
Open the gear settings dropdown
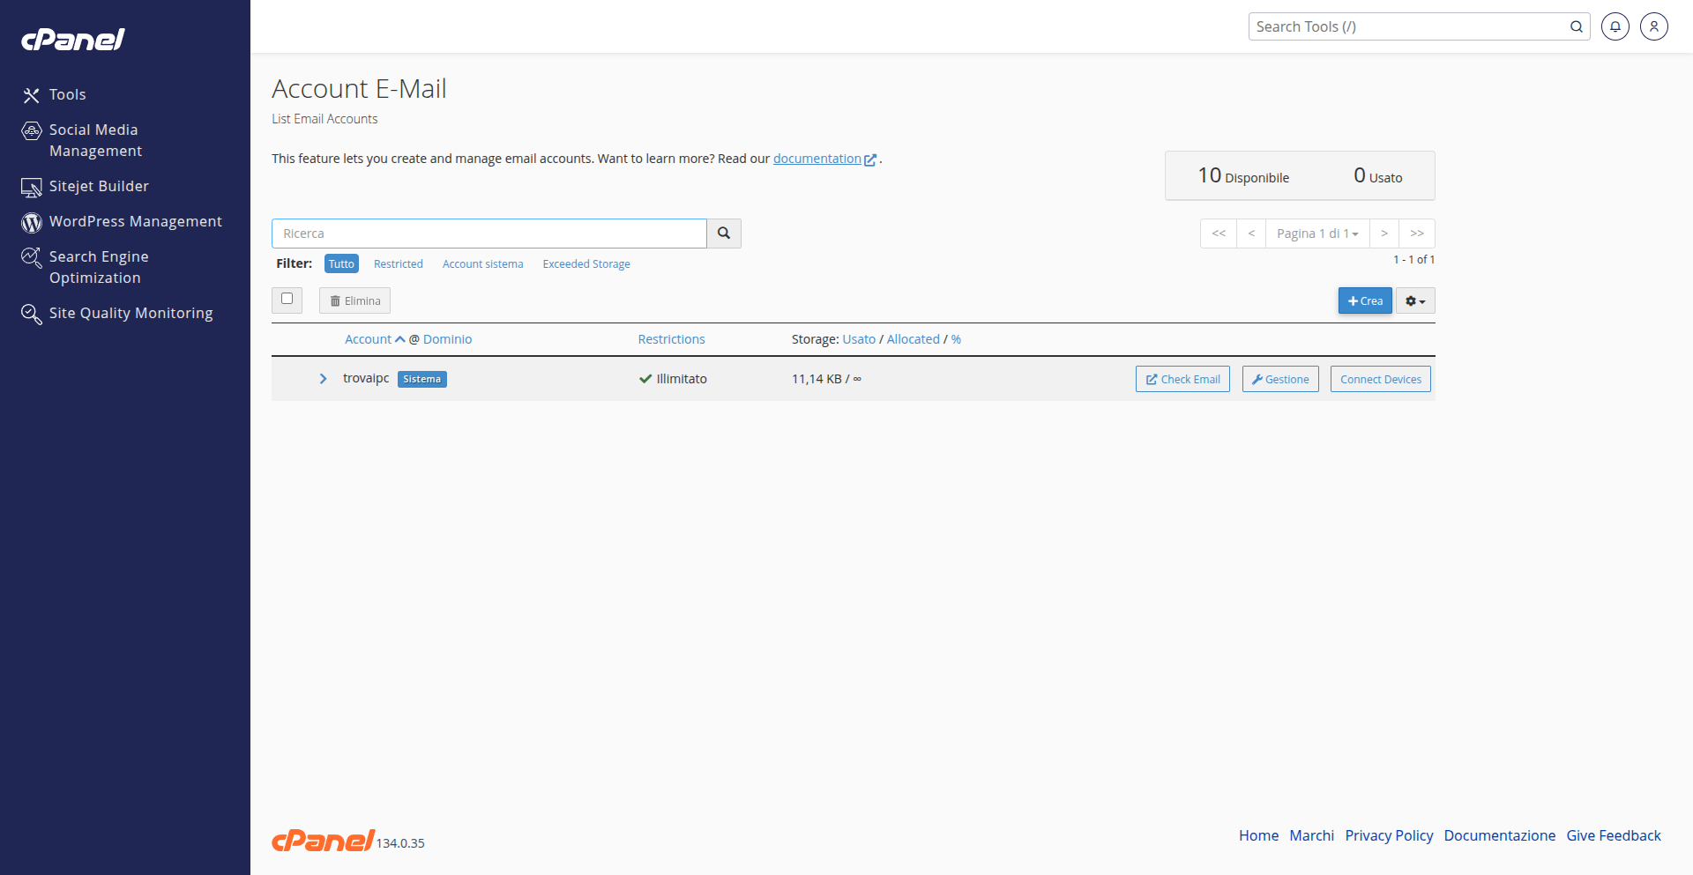[x=1415, y=301]
